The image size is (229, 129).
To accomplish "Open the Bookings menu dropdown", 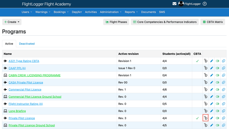I will [61, 12].
